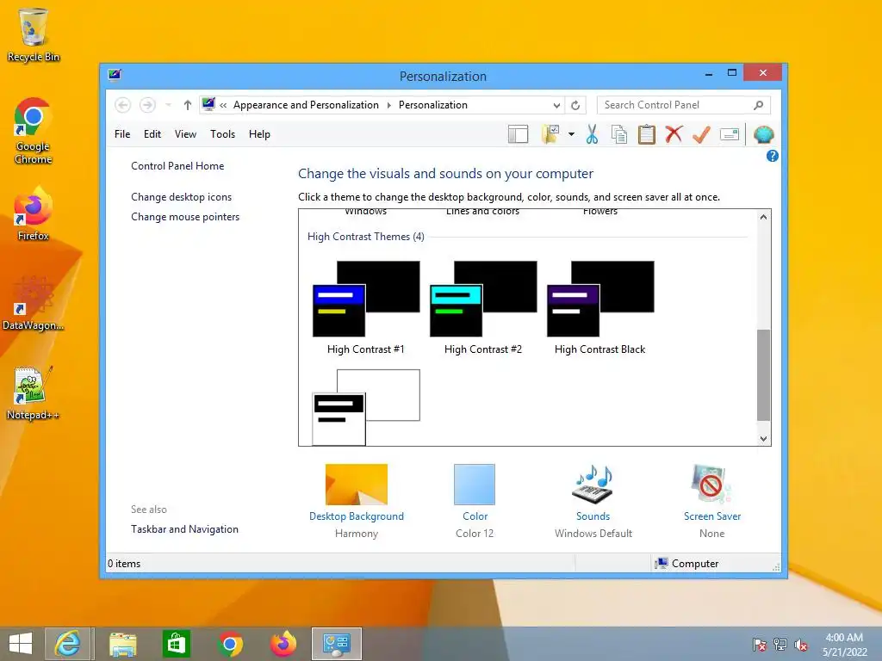The image size is (882, 661).
Task: Select the High Contrast Black theme
Action: [599, 308]
